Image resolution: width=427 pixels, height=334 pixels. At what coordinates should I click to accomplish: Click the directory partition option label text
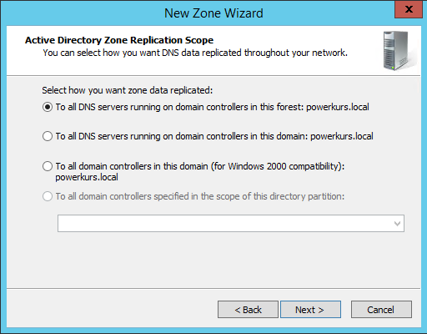tap(200, 196)
